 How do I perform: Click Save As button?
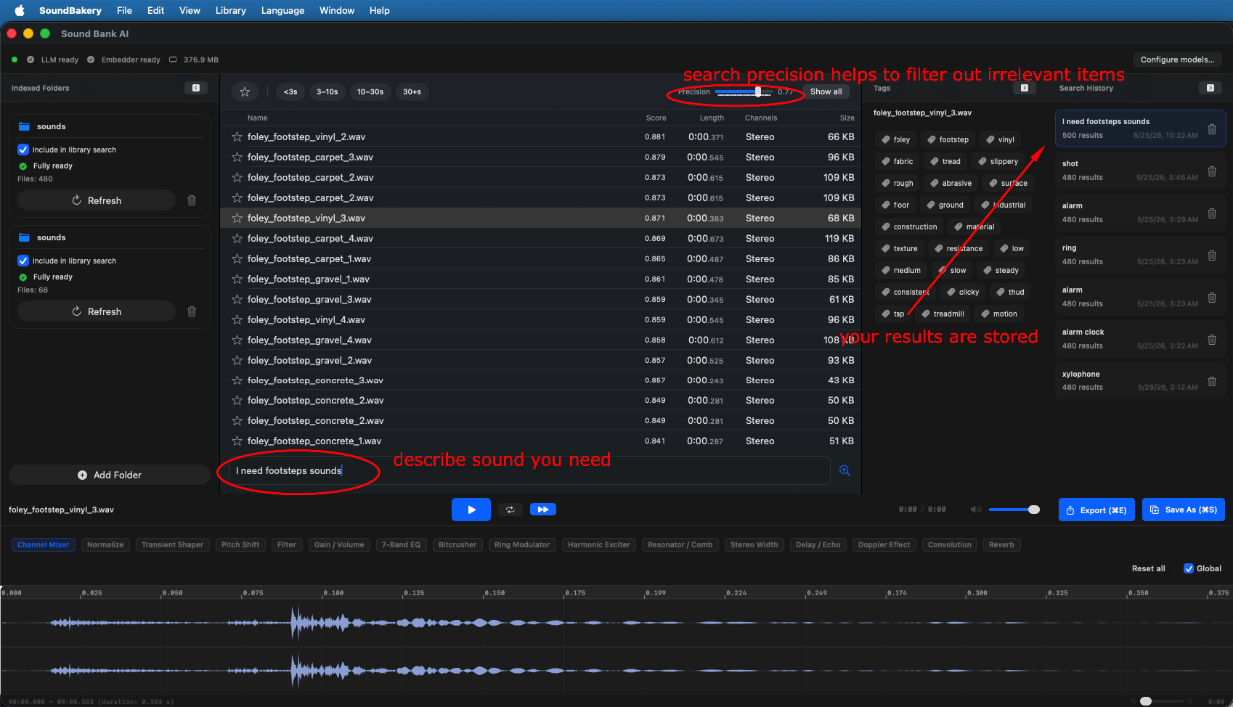tap(1184, 510)
